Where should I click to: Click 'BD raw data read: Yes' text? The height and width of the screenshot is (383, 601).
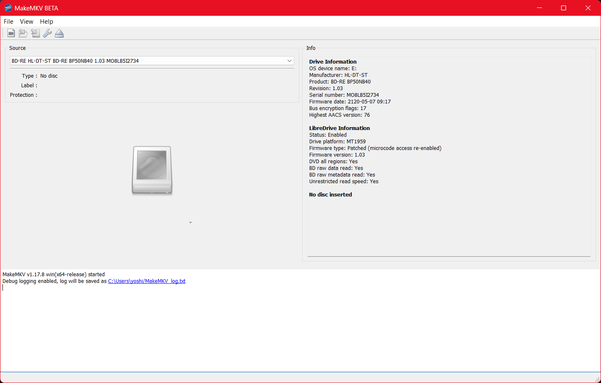click(x=336, y=168)
